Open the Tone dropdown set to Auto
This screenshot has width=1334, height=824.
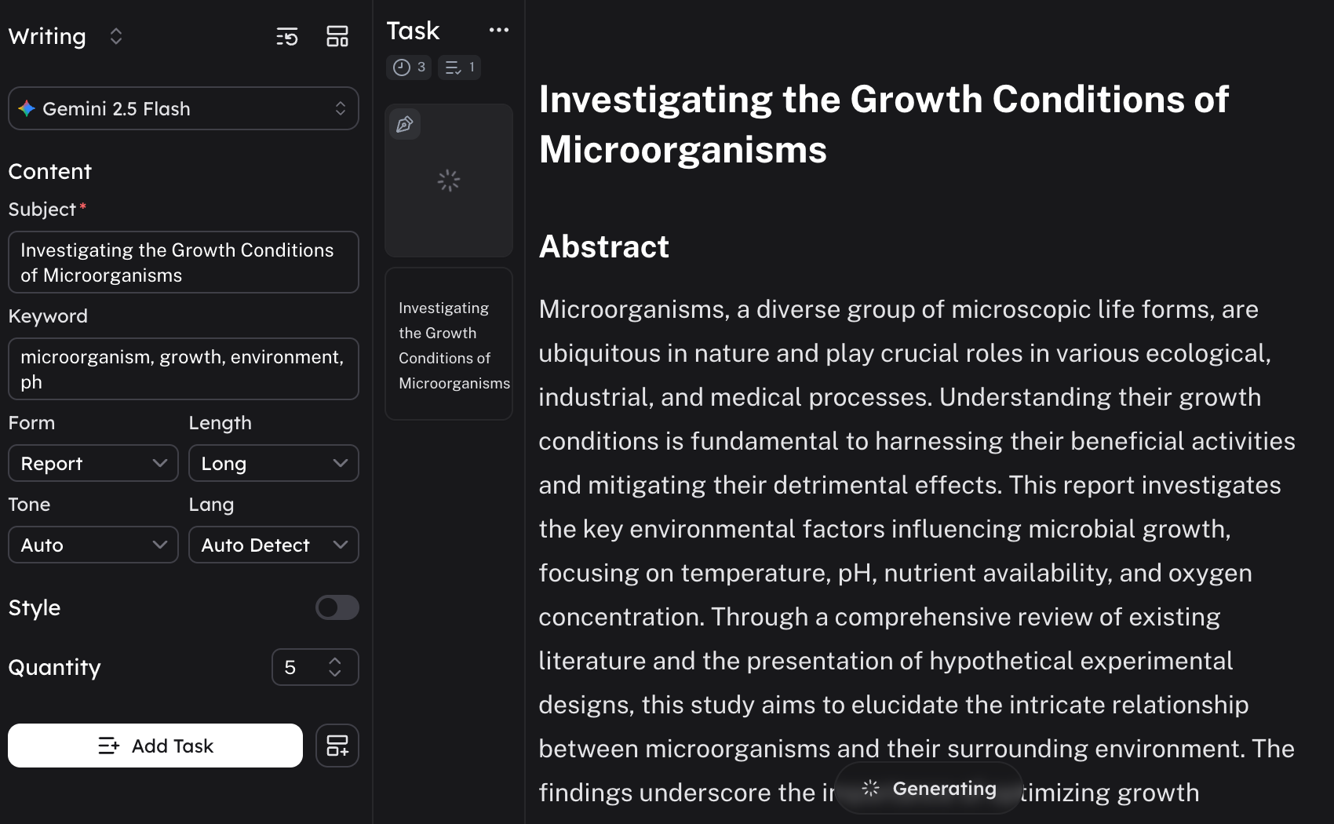[93, 545]
